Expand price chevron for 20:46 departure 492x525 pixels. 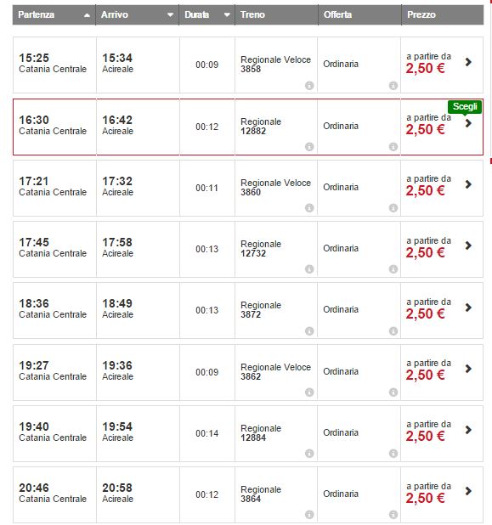468,491
